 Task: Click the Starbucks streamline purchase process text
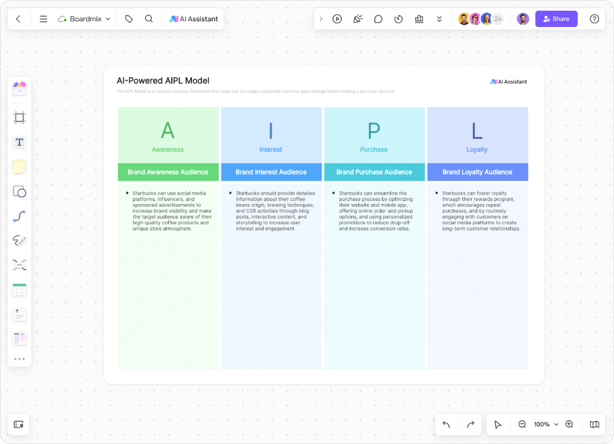tap(376, 211)
